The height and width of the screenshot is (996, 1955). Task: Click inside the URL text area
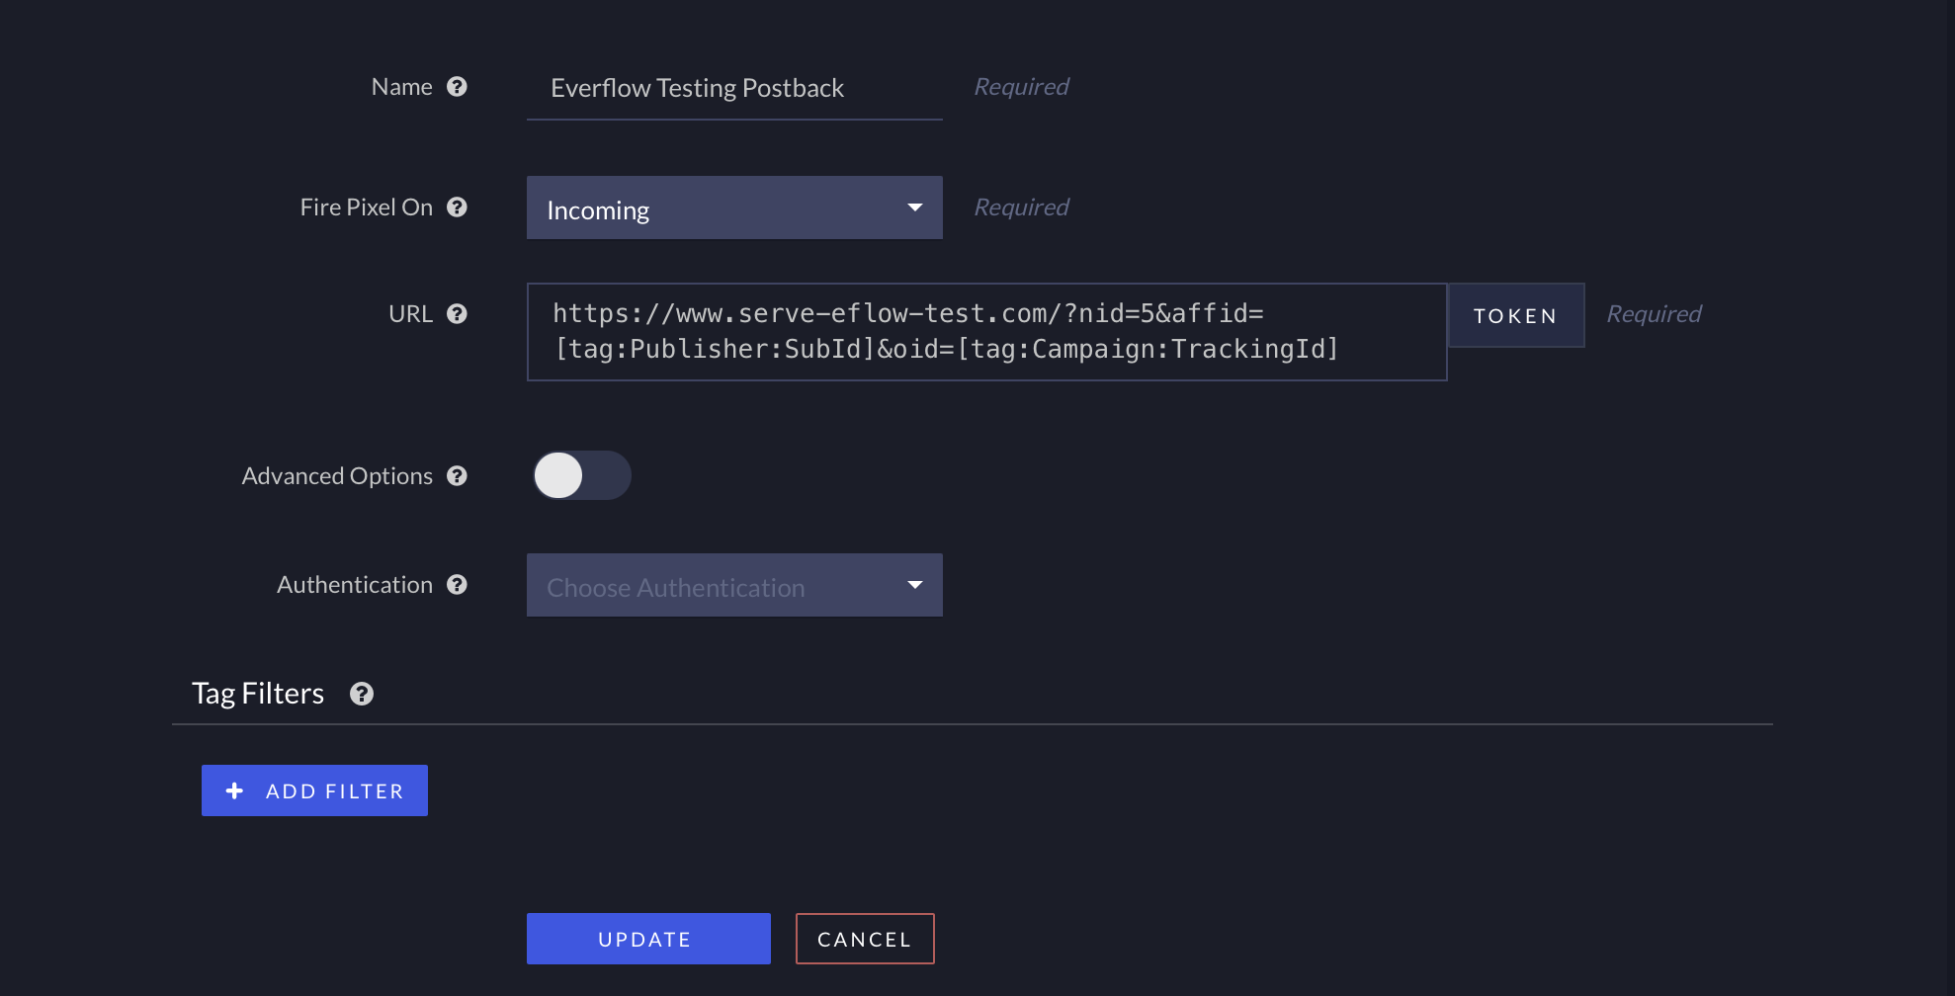(x=987, y=332)
